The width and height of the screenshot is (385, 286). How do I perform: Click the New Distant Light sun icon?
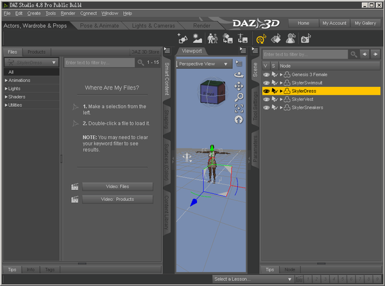(x=197, y=38)
